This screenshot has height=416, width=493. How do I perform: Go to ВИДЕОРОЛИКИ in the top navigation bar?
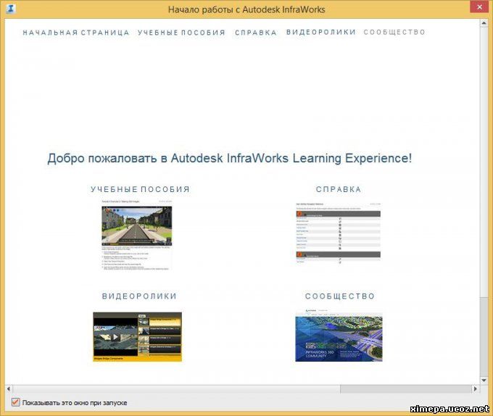click(321, 33)
